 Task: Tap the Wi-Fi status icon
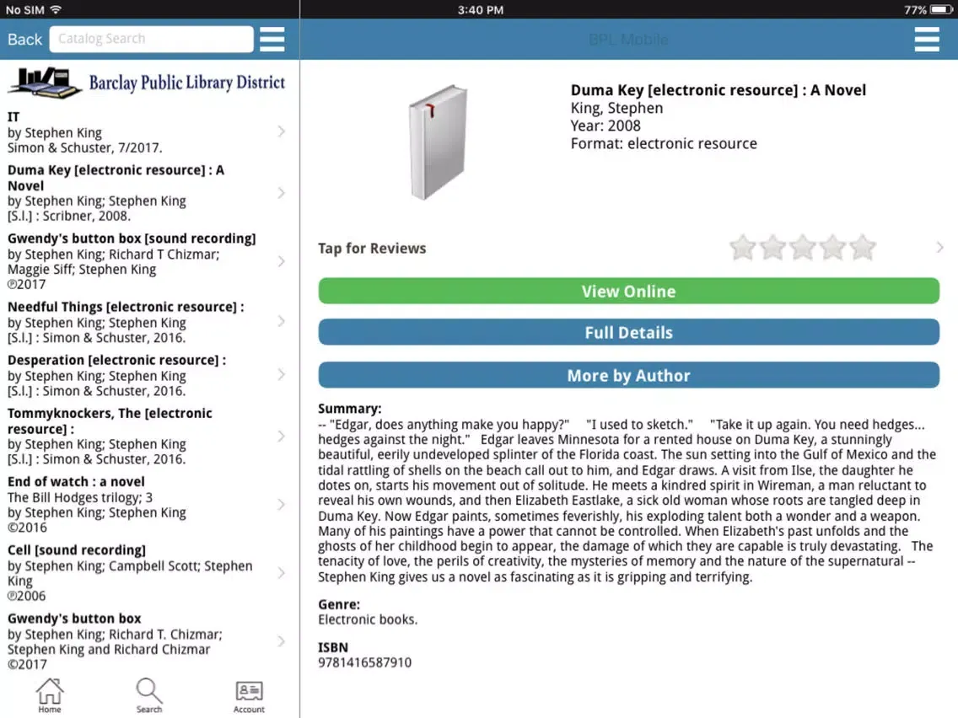(x=56, y=9)
